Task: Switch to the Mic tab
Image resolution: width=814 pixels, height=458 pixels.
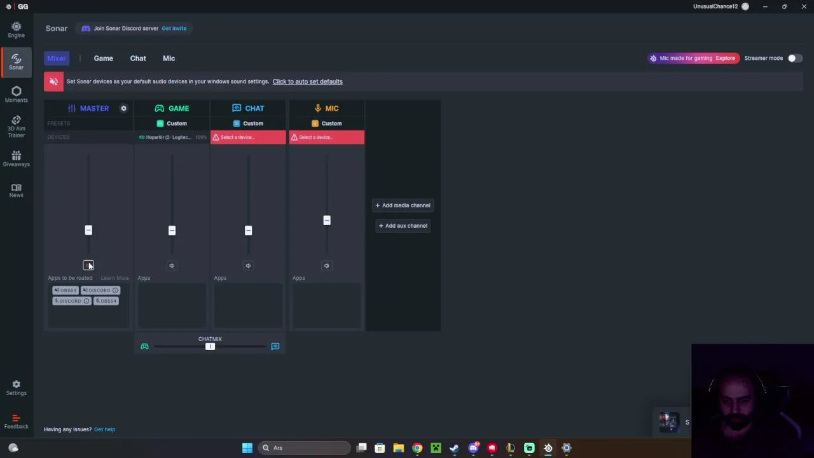Action: [169, 58]
